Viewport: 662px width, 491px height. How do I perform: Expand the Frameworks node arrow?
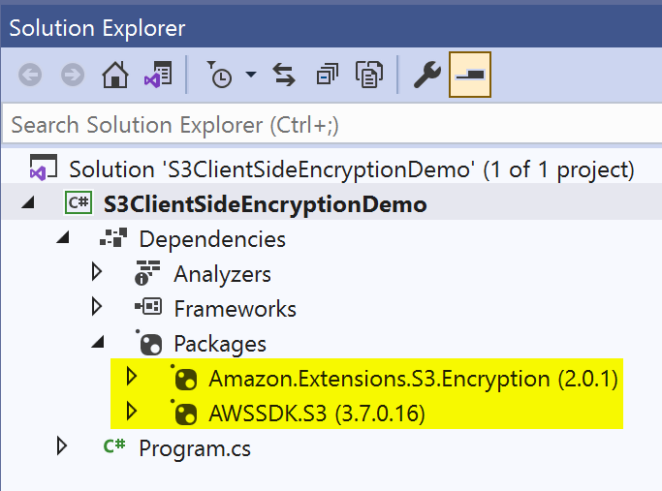97,308
